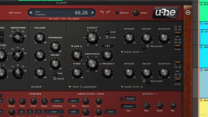Click the FM (OSC1) modulation label

108,64
